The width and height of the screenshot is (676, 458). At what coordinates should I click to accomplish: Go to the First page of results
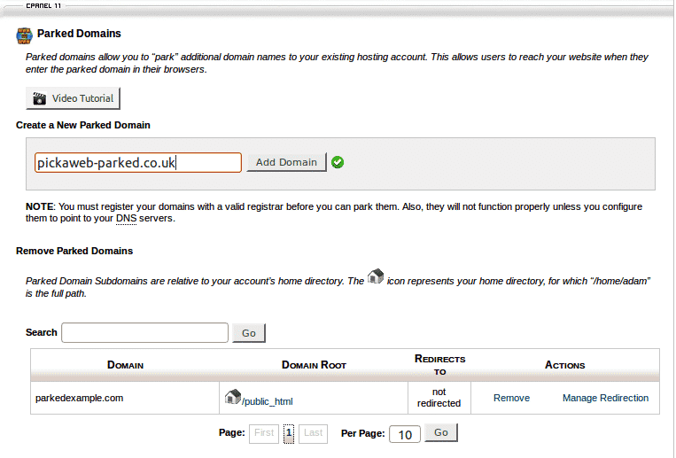[x=264, y=433]
